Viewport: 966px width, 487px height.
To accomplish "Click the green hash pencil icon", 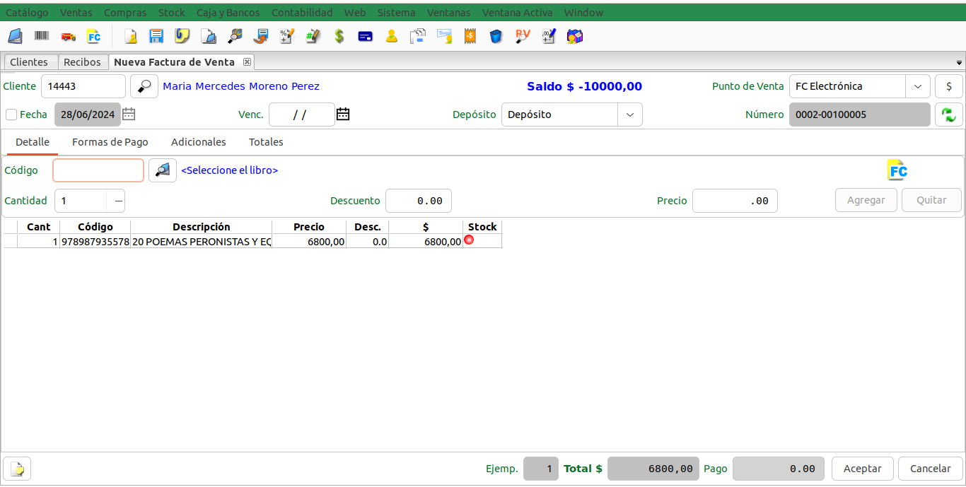I will tap(313, 36).
